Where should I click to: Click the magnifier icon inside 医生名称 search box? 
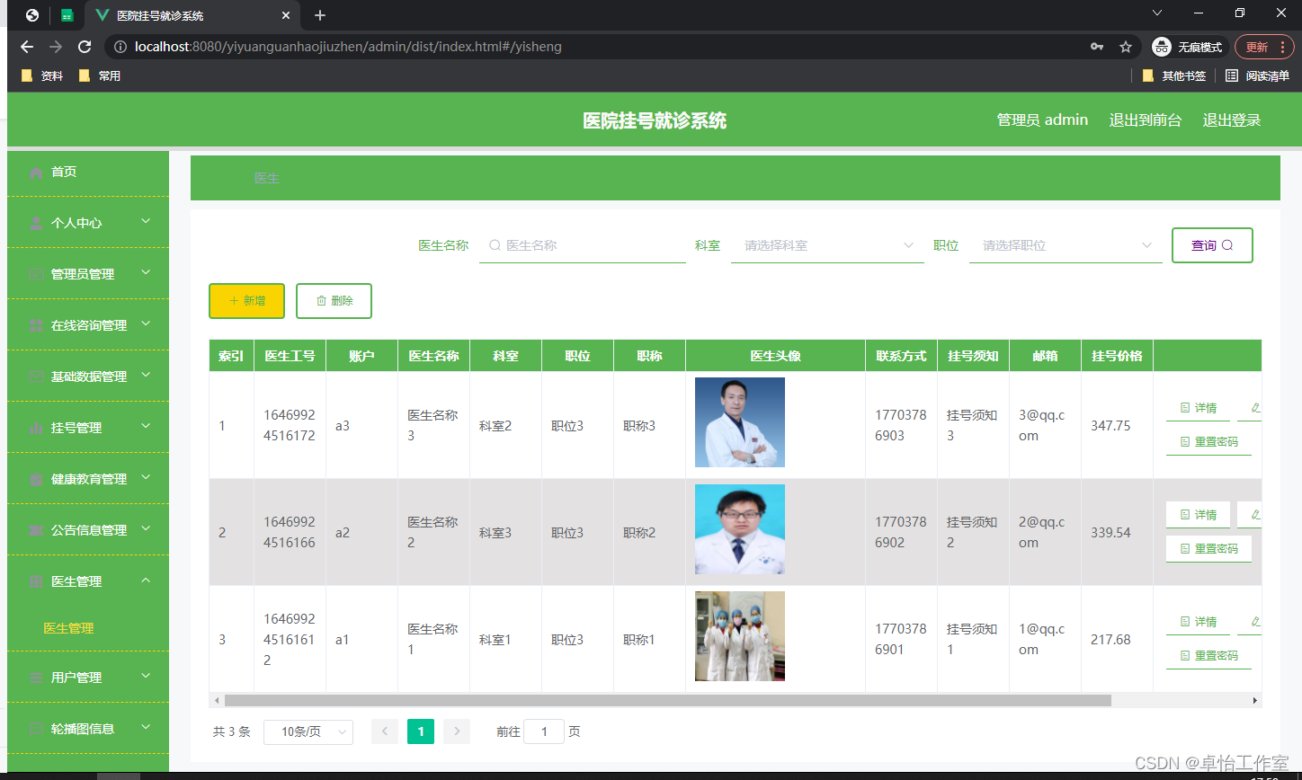point(494,244)
